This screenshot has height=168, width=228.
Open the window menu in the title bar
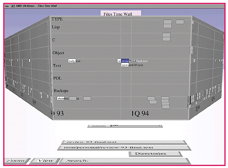click(7, 6)
